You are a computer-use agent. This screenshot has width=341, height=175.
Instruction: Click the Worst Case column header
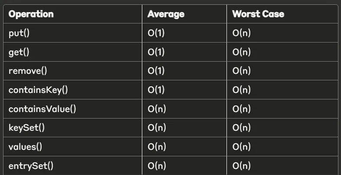coord(258,14)
